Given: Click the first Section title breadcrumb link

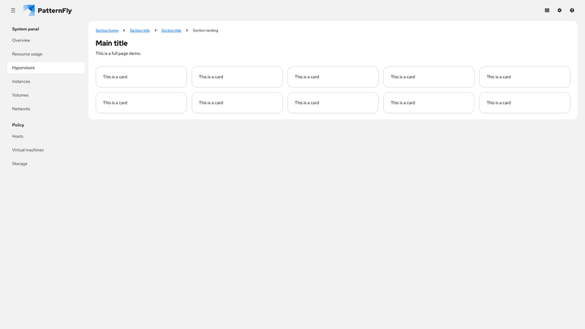Looking at the screenshot, I should pyautogui.click(x=140, y=31).
